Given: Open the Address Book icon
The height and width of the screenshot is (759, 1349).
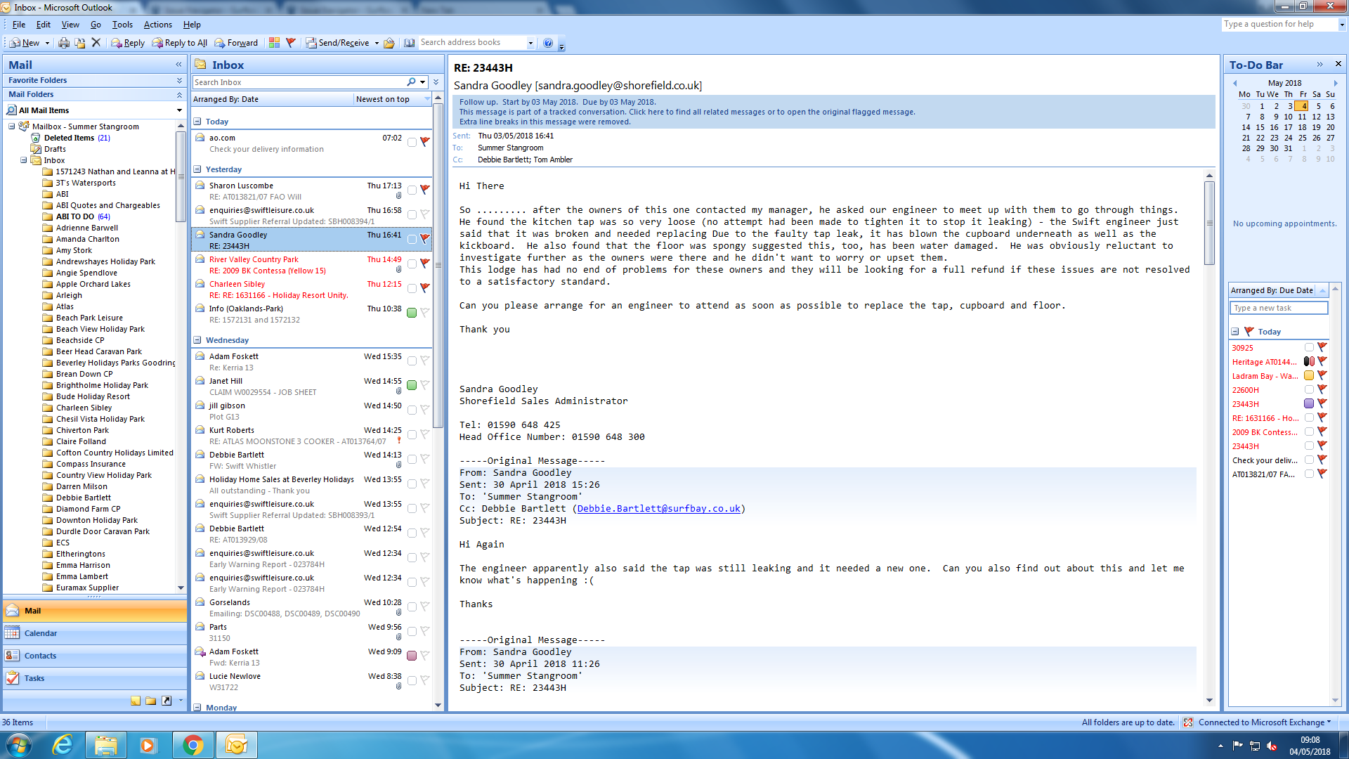Looking at the screenshot, I should point(409,43).
